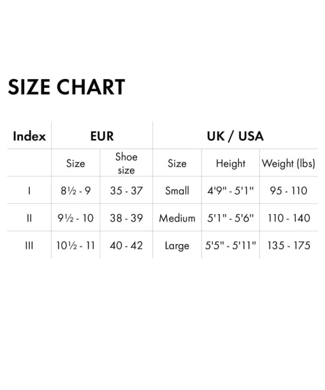Select the Index column header
This screenshot has height=390, width=325.
pyautogui.click(x=29, y=136)
